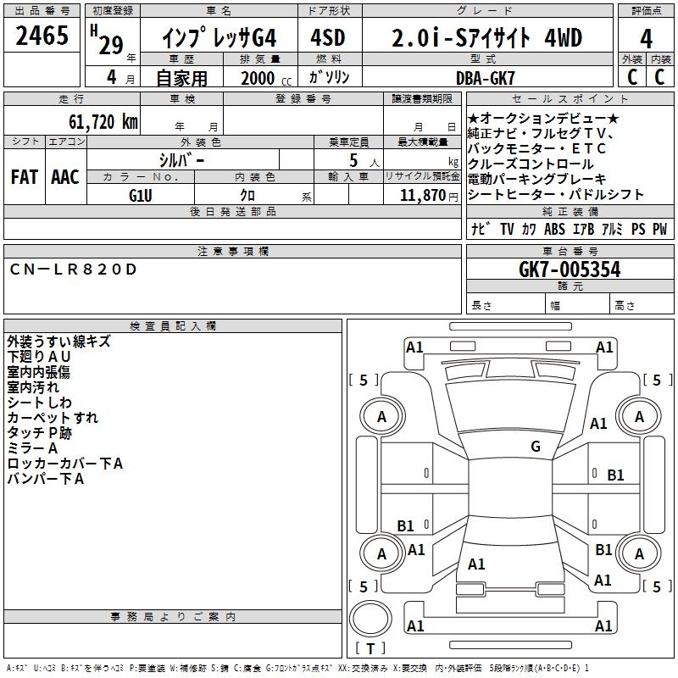Select the note text CN-LR820D
This screenshot has width=678, height=678.
pos(73,270)
